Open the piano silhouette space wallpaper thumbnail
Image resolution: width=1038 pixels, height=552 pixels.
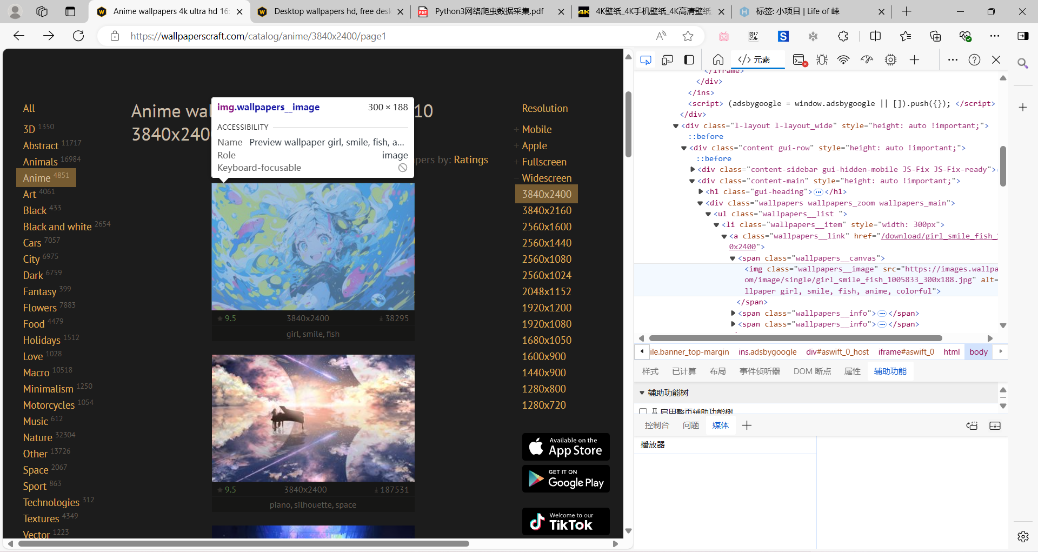313,418
